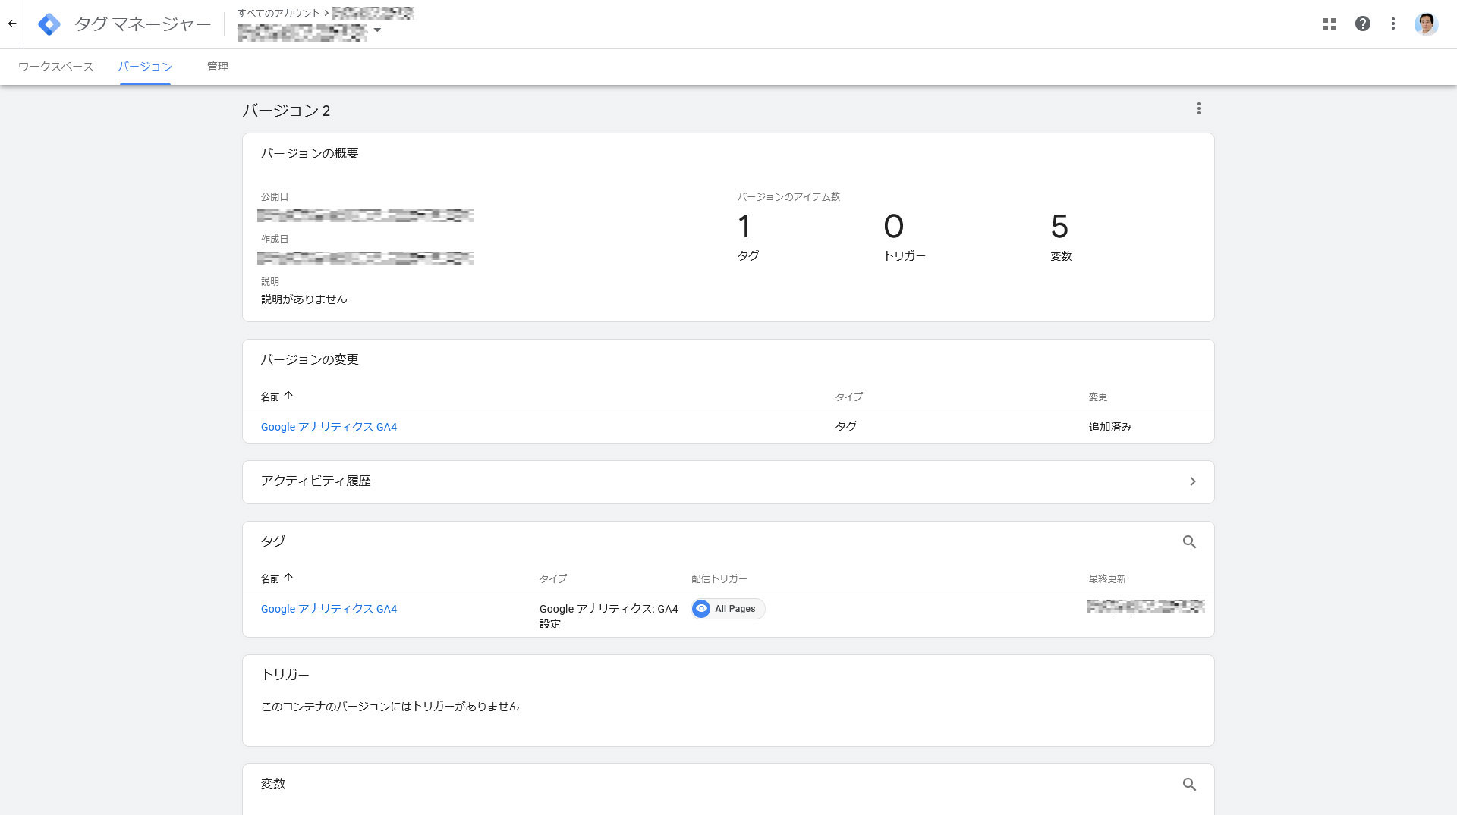Click the トリガーがありません message
Viewport: 1457px width, 815px height.
[390, 706]
